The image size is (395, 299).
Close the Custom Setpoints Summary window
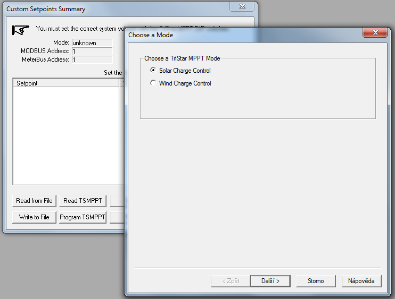click(x=242, y=6)
